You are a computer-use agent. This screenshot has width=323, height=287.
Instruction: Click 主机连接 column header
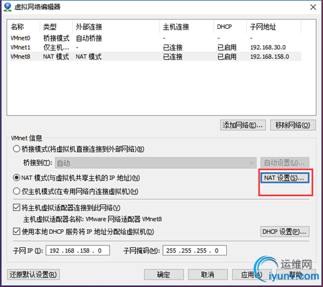(187, 27)
